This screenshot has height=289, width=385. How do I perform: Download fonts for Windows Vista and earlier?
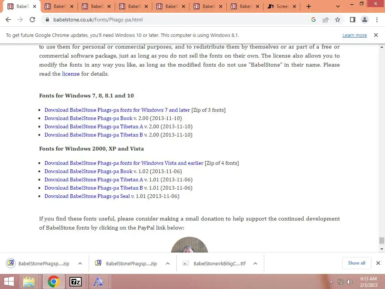[x=124, y=163]
